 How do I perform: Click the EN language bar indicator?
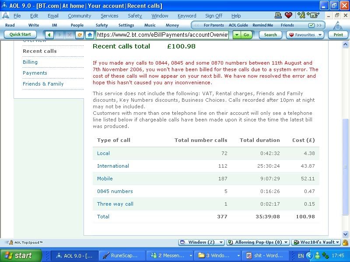tap(301, 255)
